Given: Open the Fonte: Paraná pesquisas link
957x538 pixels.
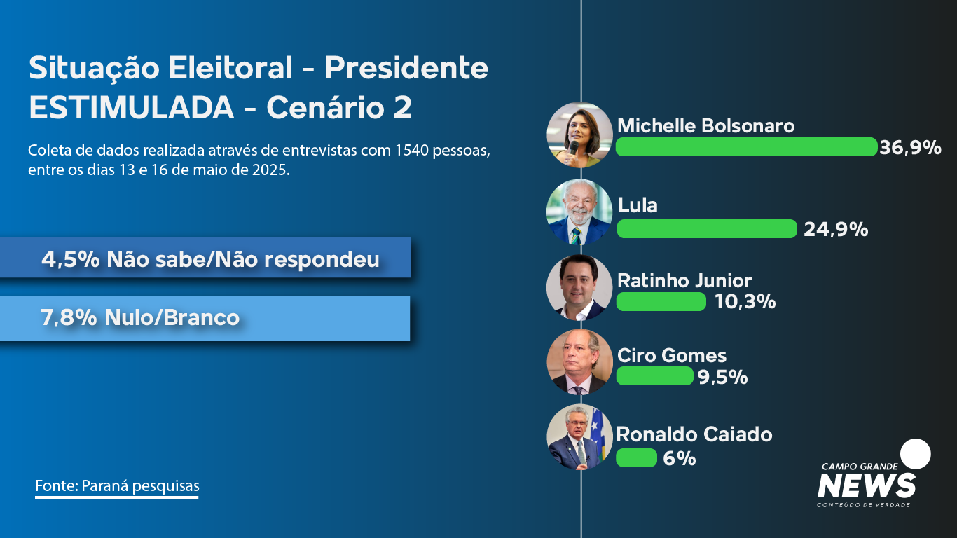Looking at the screenshot, I should 117,486.
